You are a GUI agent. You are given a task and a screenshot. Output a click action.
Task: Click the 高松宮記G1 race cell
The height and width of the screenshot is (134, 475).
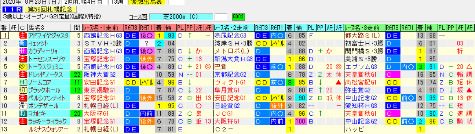coord(364,83)
